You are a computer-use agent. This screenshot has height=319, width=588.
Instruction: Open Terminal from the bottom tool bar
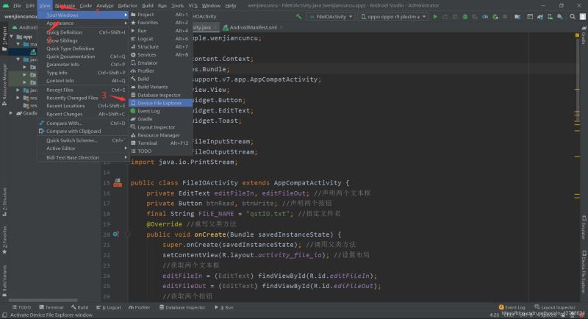click(x=51, y=307)
